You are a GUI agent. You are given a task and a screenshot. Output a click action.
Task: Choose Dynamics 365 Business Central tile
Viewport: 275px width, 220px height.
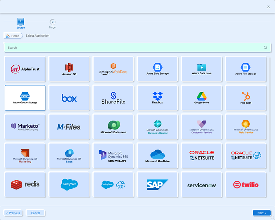[x=158, y=127]
